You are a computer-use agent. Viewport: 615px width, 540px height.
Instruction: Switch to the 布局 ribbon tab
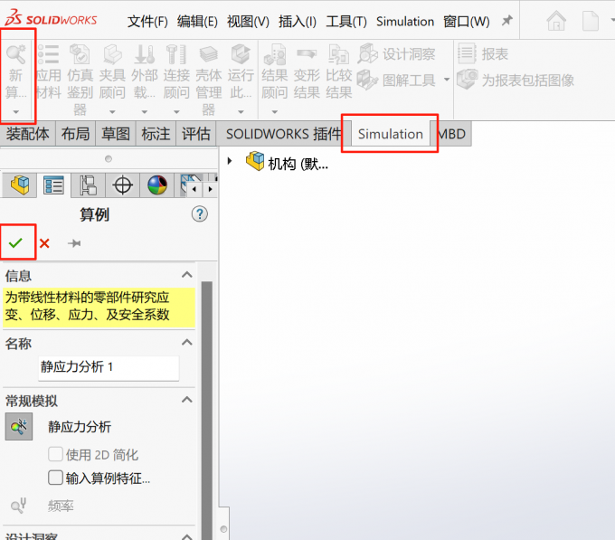(x=75, y=134)
